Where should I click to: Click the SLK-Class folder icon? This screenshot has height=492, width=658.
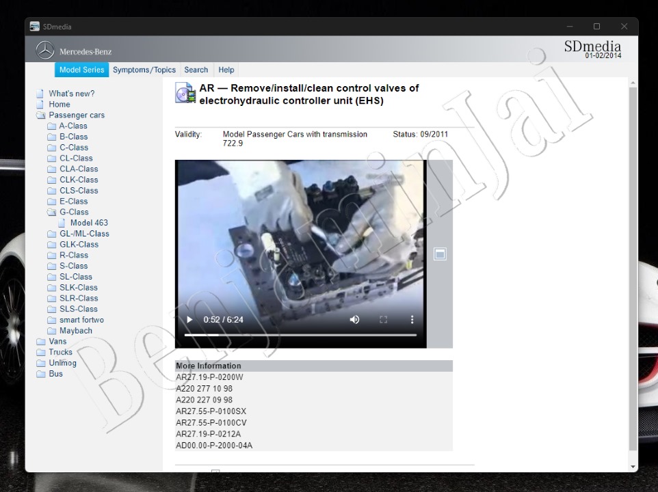(51, 288)
